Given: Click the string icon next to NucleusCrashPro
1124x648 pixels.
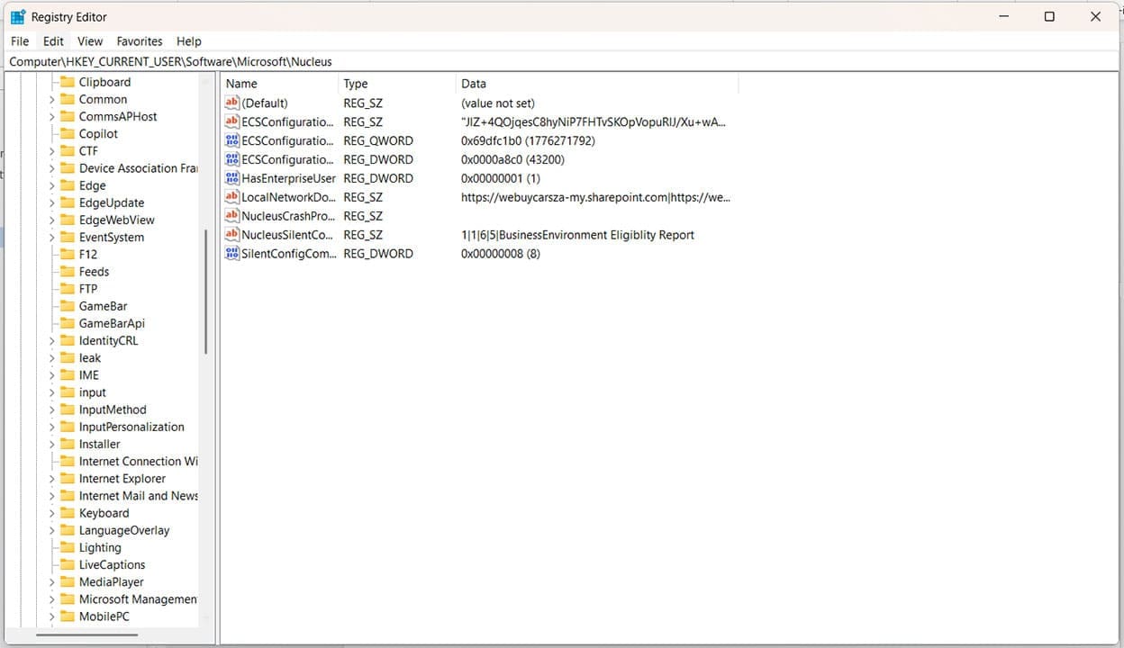Looking at the screenshot, I should pyautogui.click(x=233, y=216).
